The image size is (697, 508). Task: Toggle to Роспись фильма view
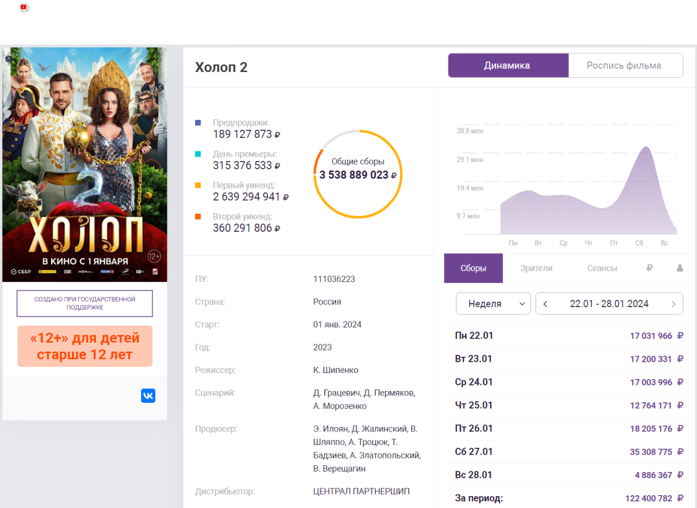624,65
